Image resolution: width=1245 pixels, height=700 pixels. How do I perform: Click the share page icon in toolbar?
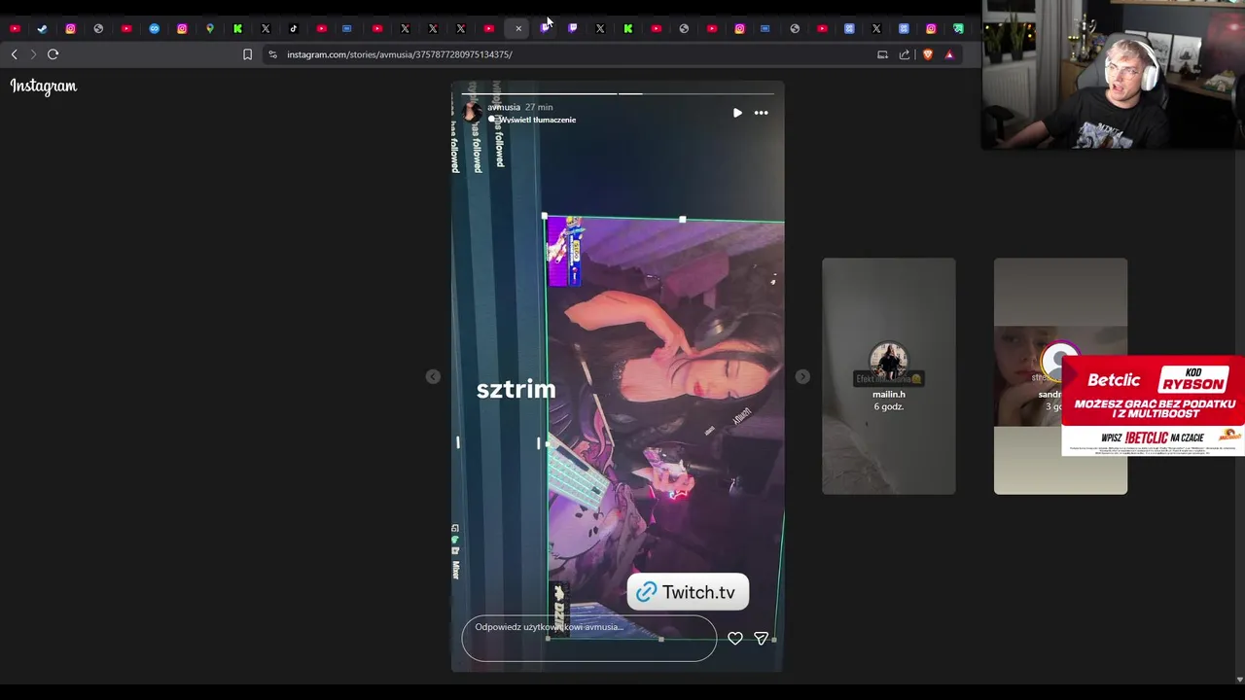point(905,54)
